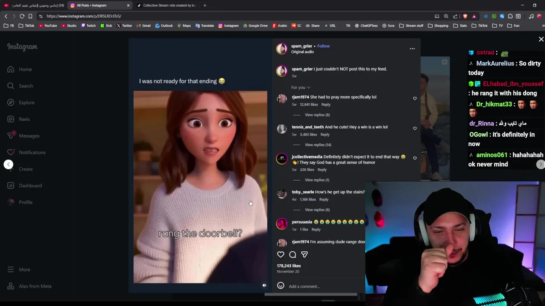Viewport: 545px width, 306px height.
Task: Close the post overlay
Action: pyautogui.click(x=541, y=39)
